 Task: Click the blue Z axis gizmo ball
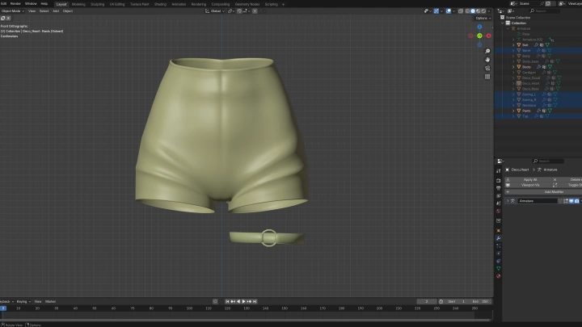(x=479, y=27)
